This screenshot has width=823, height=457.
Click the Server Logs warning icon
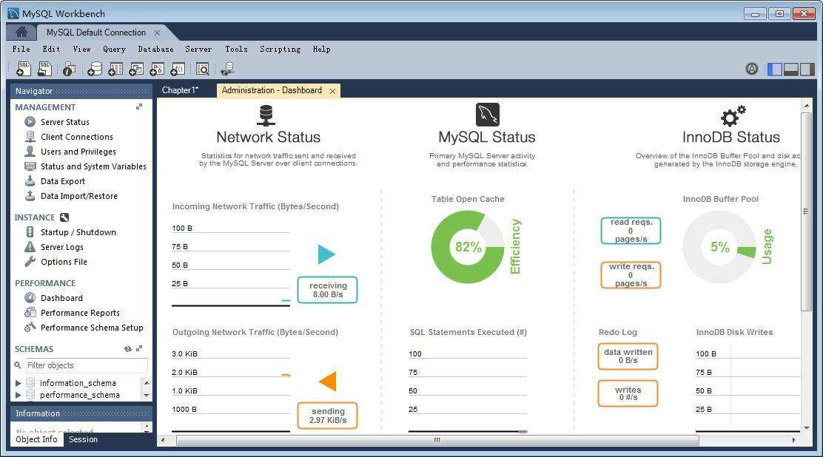click(30, 246)
